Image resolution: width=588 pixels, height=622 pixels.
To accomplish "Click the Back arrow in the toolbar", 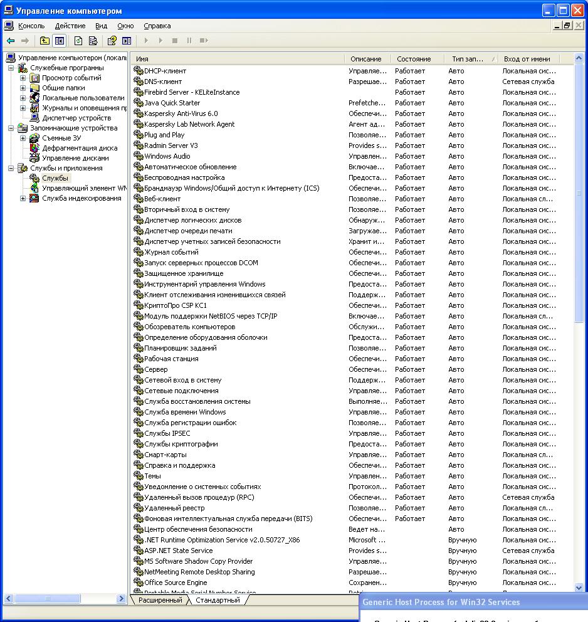I will (11, 41).
